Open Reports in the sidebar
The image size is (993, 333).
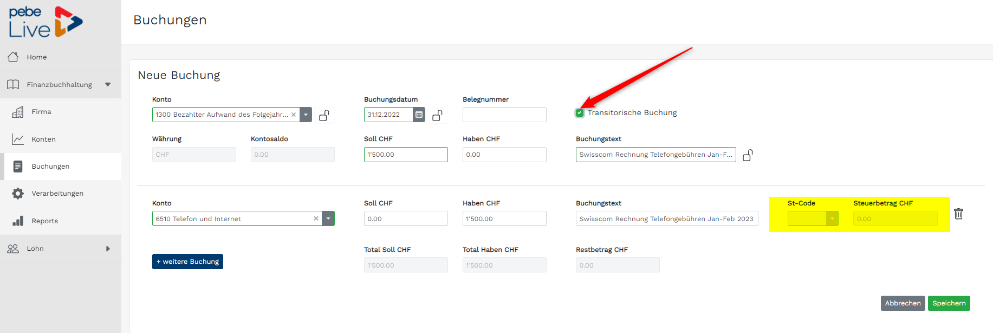point(44,221)
